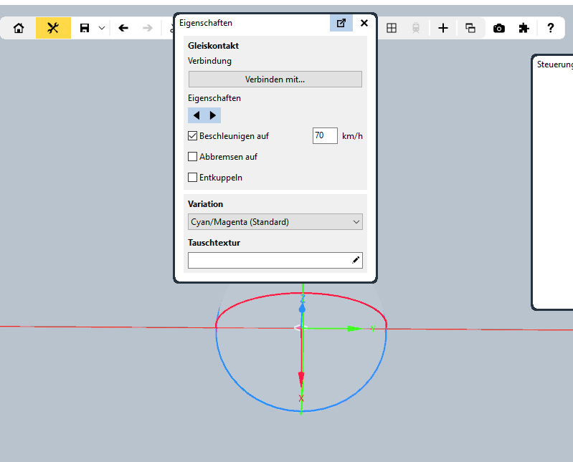
Task: Open the windows overlay icon
Action: [470, 28]
